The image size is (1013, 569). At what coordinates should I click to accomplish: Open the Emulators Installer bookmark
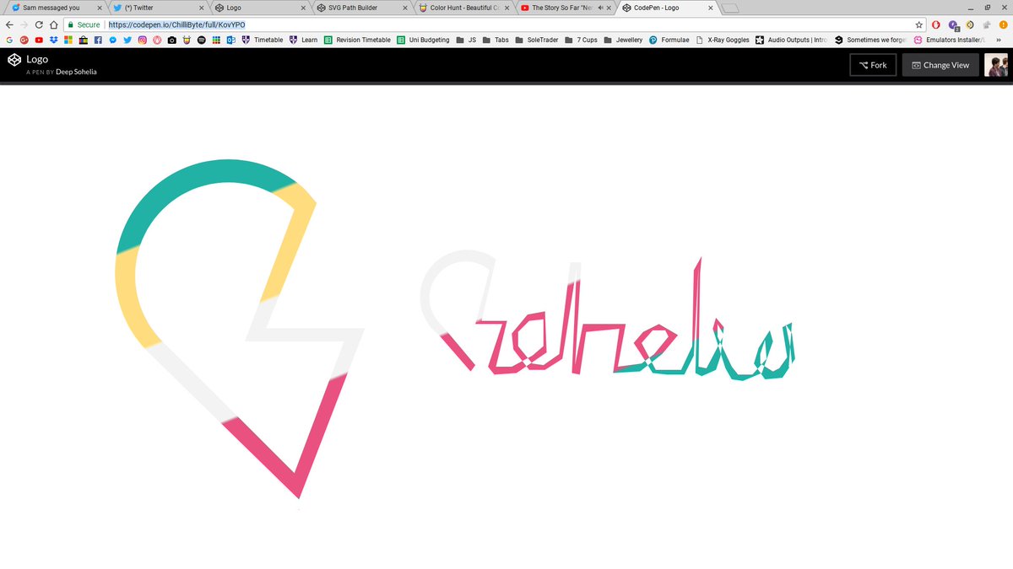(950, 40)
